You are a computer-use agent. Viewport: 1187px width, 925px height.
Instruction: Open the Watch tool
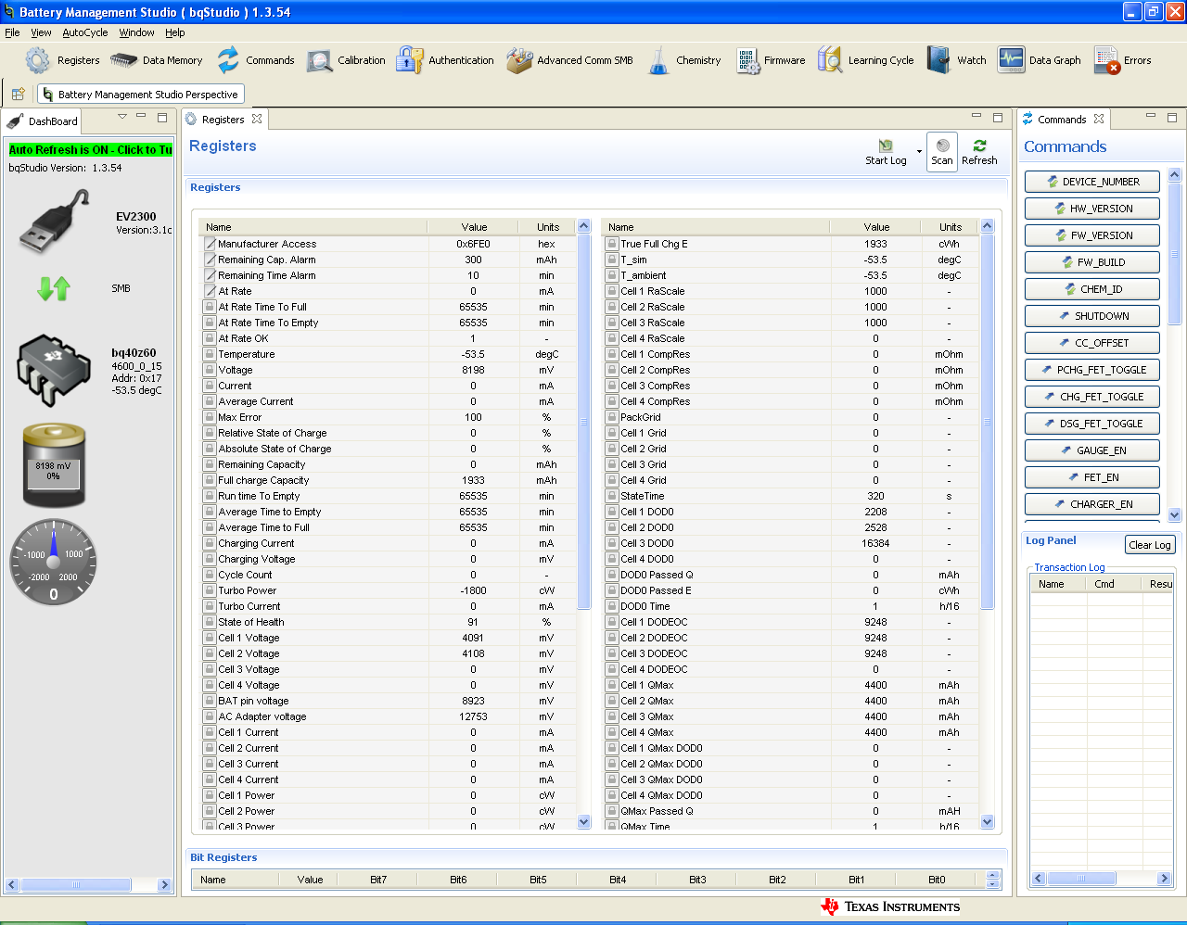coord(956,60)
